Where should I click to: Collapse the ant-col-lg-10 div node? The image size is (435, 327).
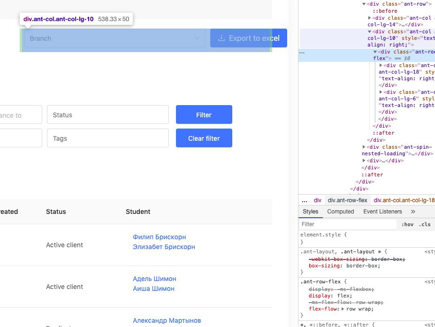[369, 32]
